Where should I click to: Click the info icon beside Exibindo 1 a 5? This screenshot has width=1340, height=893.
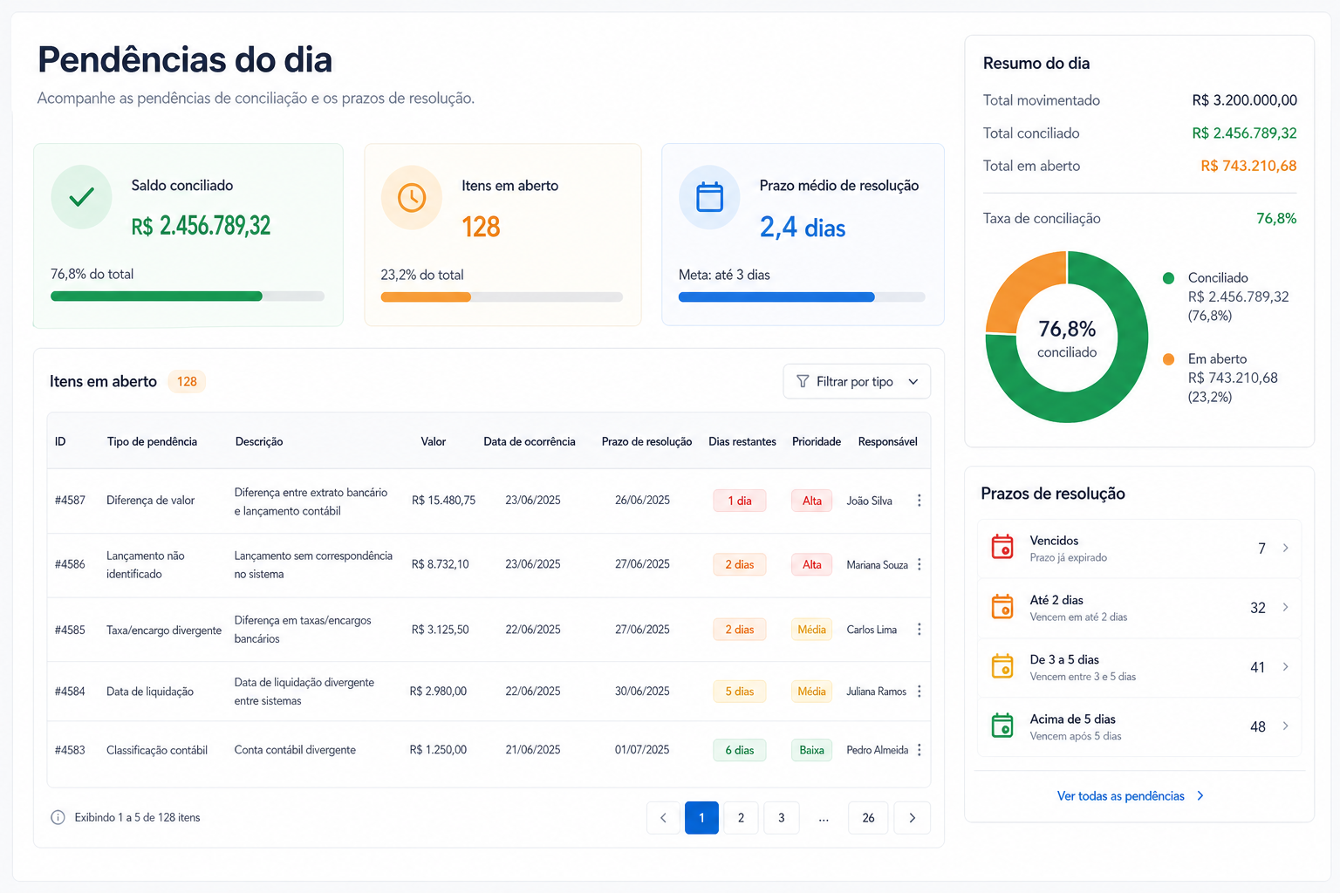click(58, 817)
